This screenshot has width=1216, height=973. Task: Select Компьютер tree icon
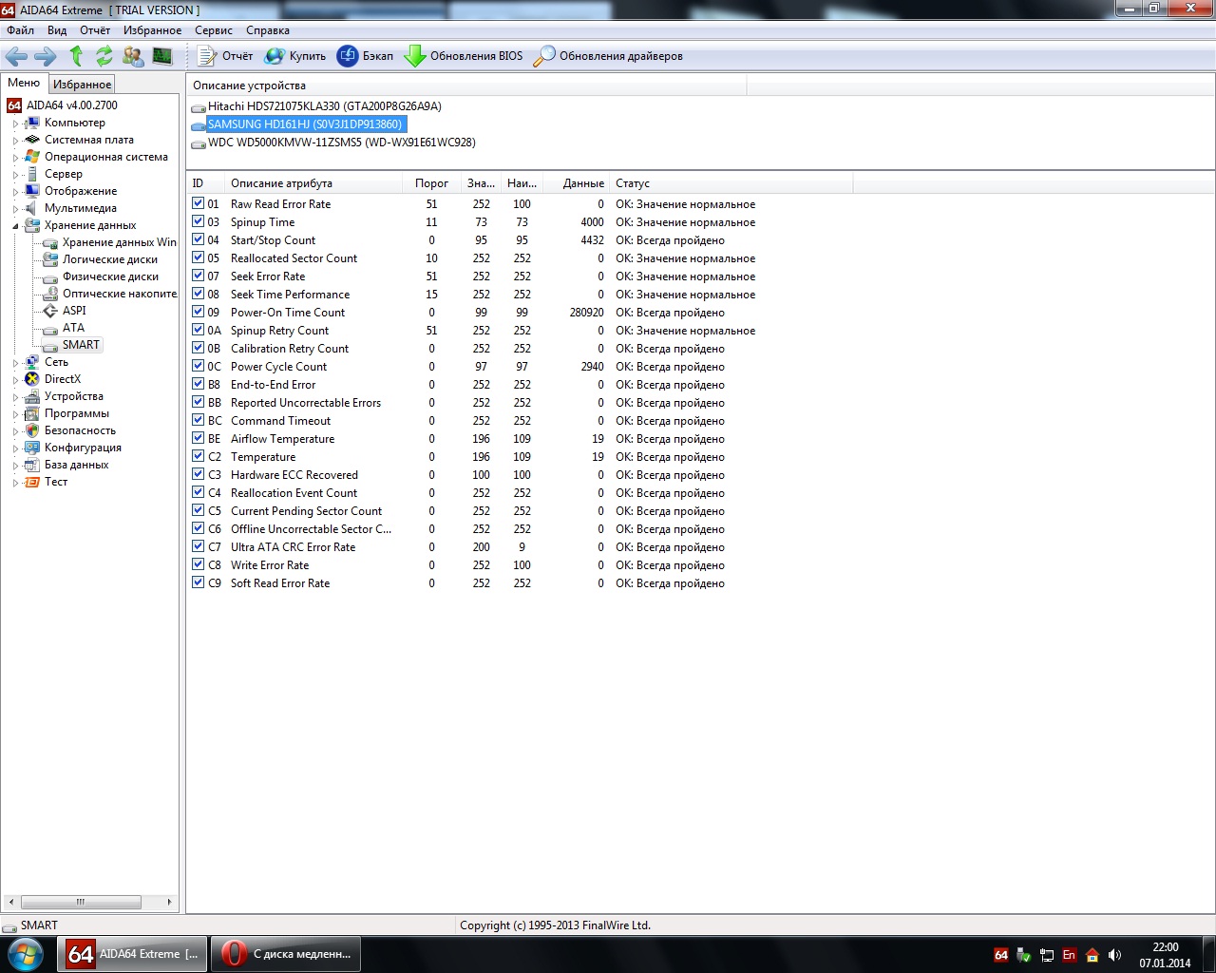(32, 123)
